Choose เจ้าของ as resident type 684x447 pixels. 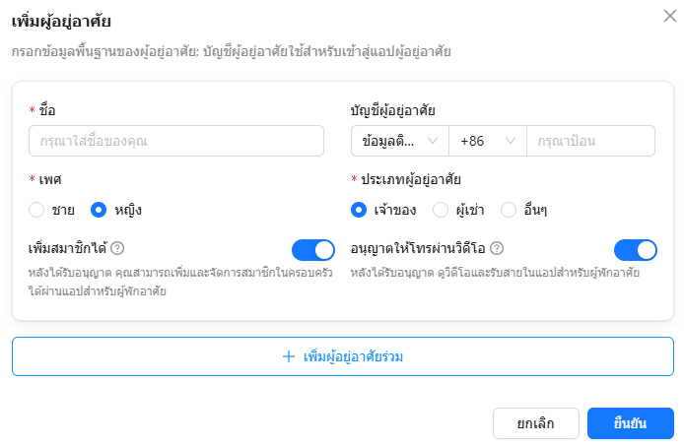click(359, 210)
